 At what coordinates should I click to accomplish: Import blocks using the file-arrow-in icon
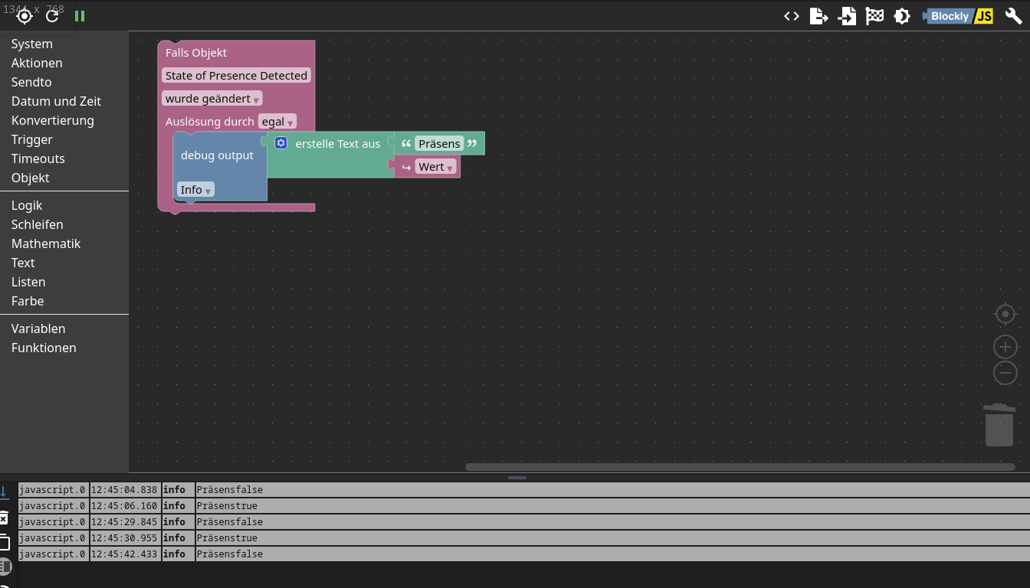(847, 16)
